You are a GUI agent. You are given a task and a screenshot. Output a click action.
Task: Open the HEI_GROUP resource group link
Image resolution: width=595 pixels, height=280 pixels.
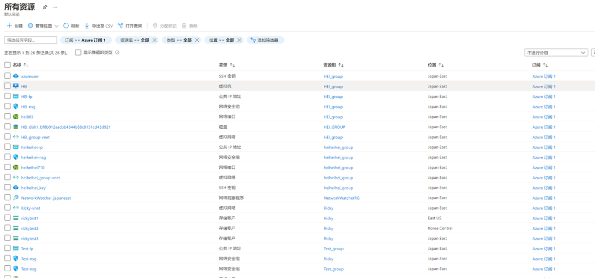click(334, 127)
